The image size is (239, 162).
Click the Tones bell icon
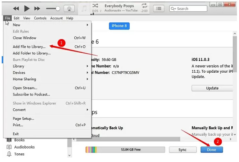tap(9, 154)
